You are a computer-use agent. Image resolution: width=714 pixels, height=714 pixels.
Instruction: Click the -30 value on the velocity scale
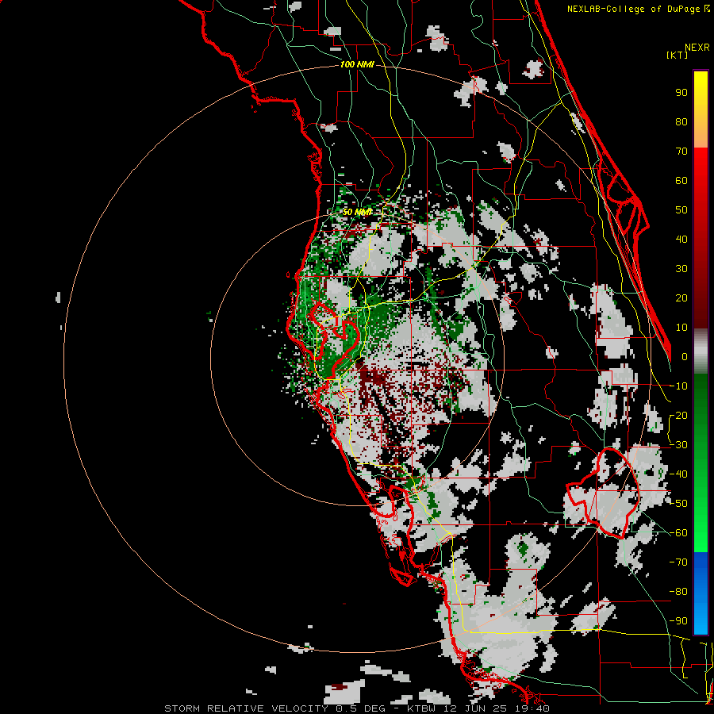click(x=678, y=445)
